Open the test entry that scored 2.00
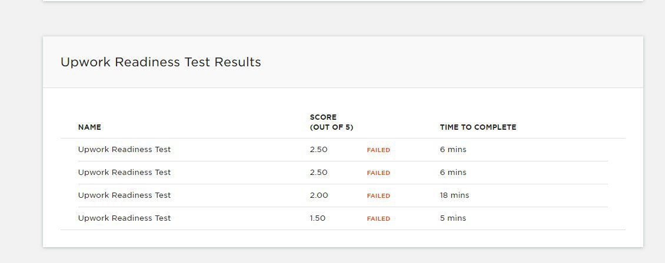Image resolution: width=665 pixels, height=263 pixels. pos(124,195)
